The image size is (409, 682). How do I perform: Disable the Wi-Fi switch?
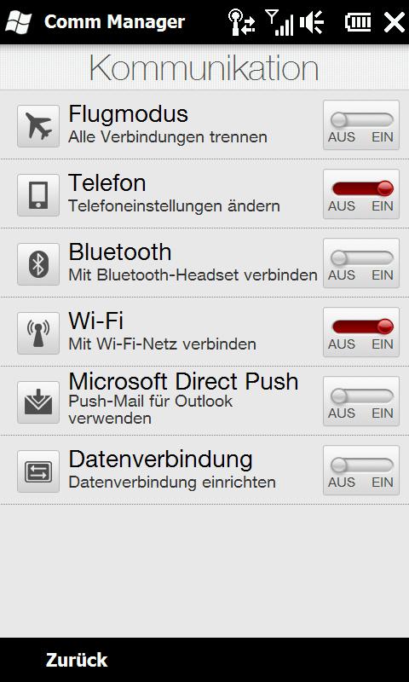tap(361, 332)
